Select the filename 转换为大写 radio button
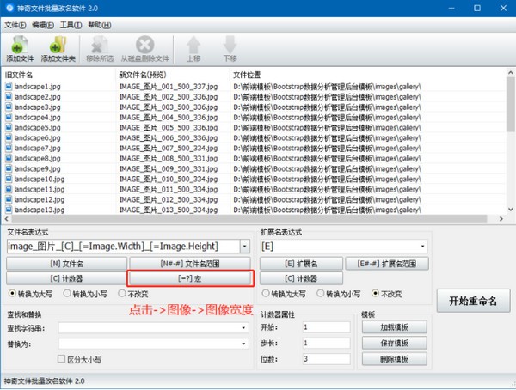 11,293
